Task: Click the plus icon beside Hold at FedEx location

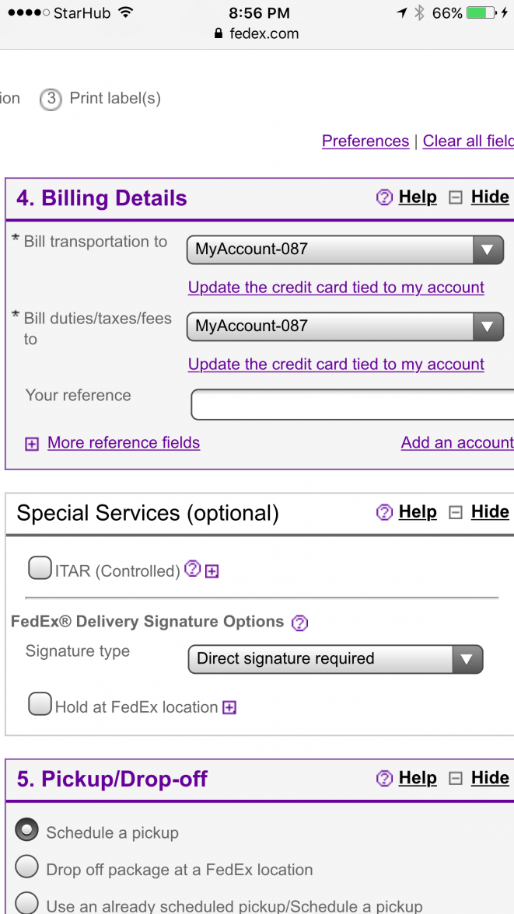Action: point(229,707)
